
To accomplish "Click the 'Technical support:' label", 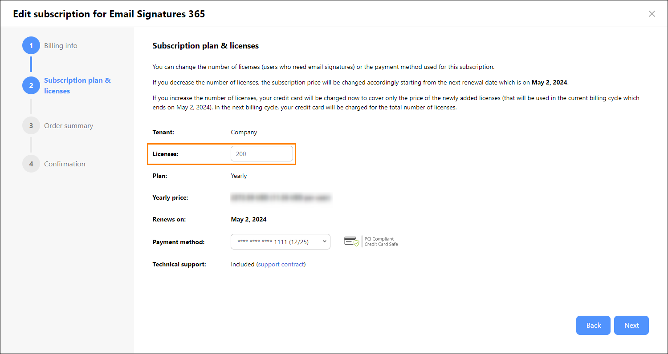I will tap(179, 264).
